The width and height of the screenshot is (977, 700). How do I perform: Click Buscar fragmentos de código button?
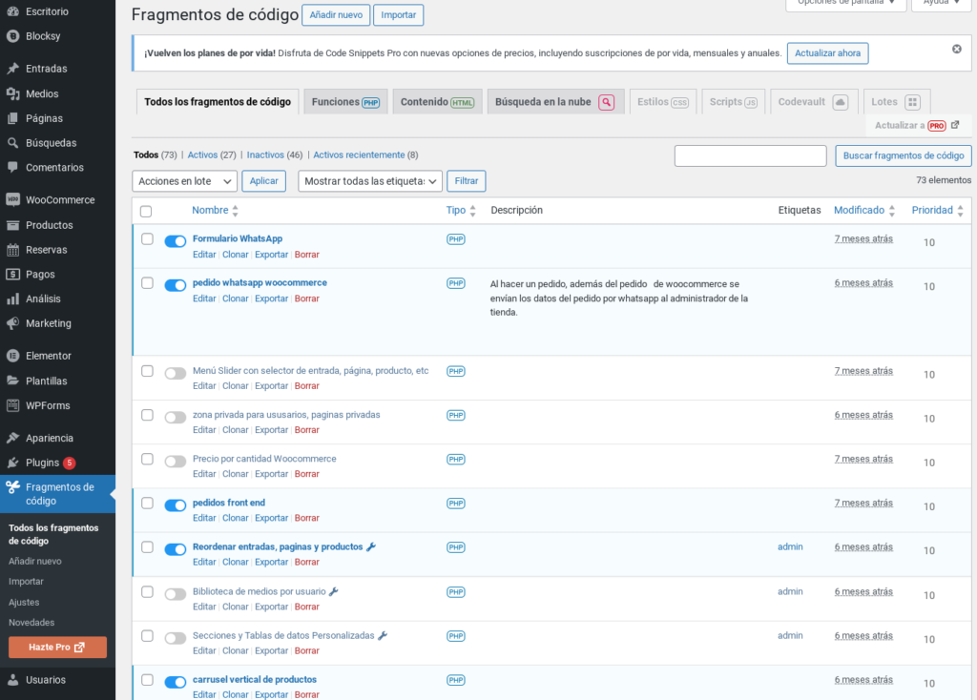pos(904,155)
